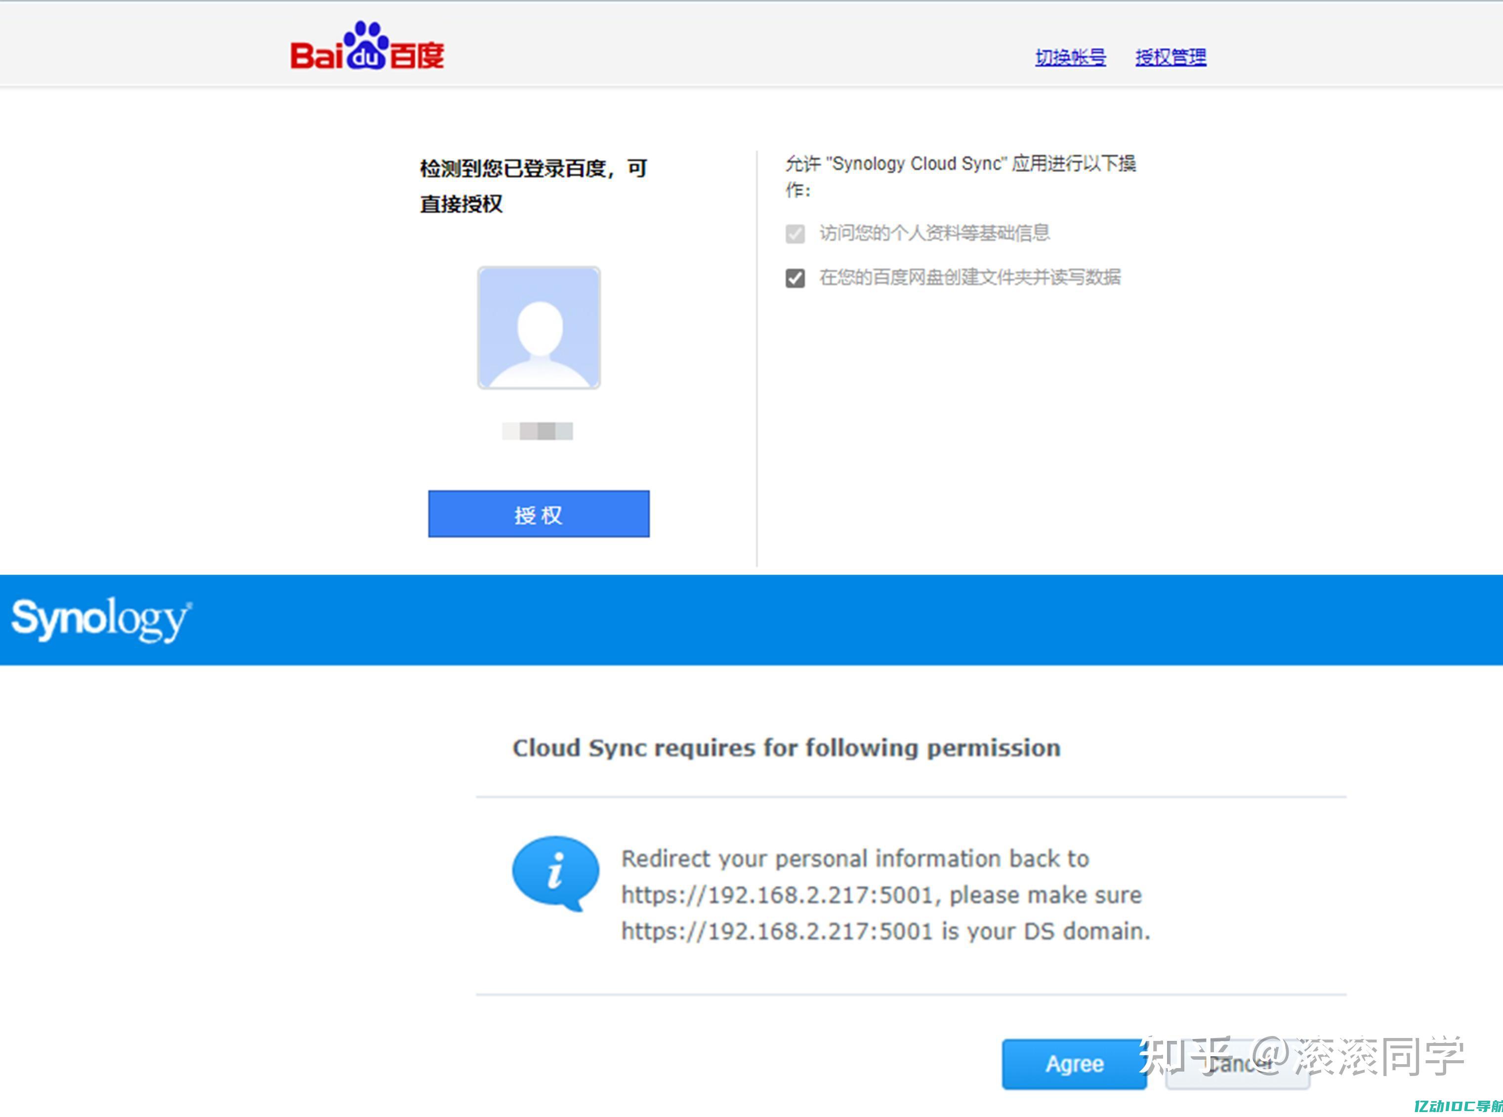Click the Baidu logo
Screen dimensions: 1503x1117
tap(367, 46)
